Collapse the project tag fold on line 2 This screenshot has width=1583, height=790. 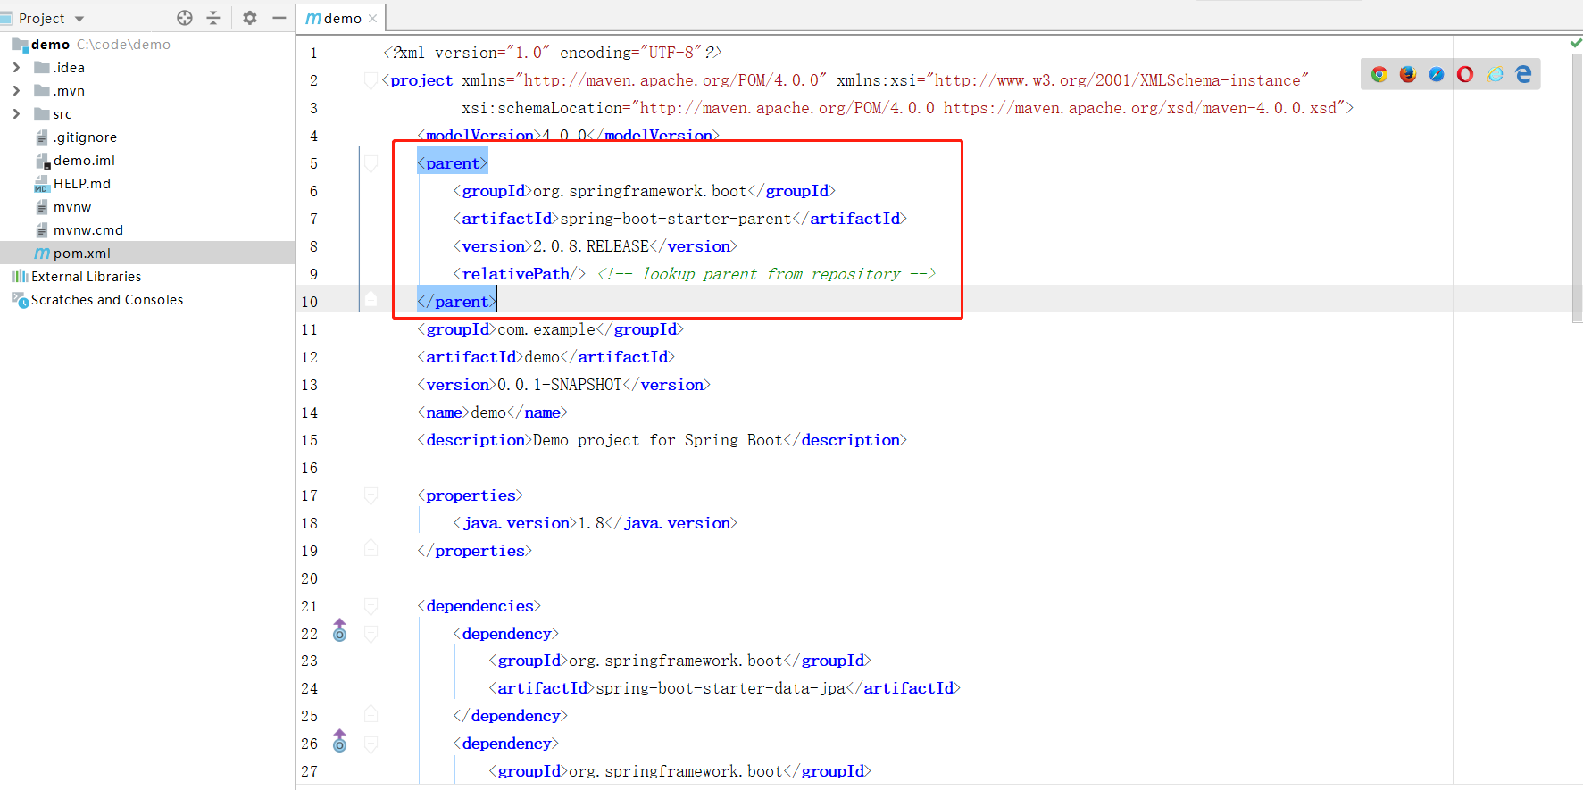pyautogui.click(x=371, y=80)
